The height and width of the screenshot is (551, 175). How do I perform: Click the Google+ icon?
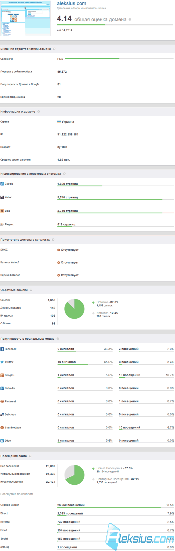point(2,375)
